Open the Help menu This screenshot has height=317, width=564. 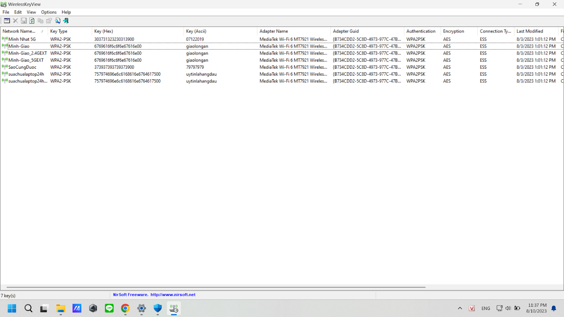pyautogui.click(x=66, y=12)
